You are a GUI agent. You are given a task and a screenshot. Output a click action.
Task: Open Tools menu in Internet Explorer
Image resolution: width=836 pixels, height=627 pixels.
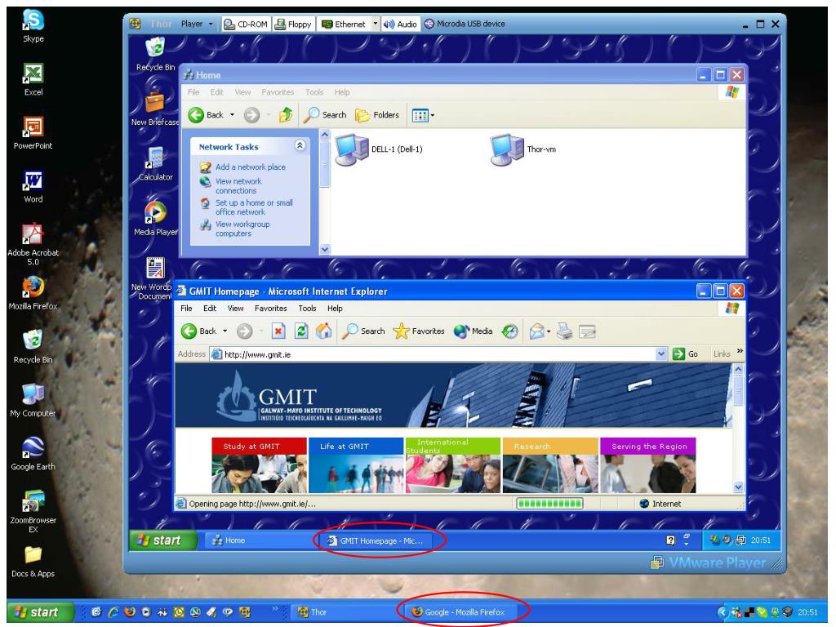click(307, 308)
